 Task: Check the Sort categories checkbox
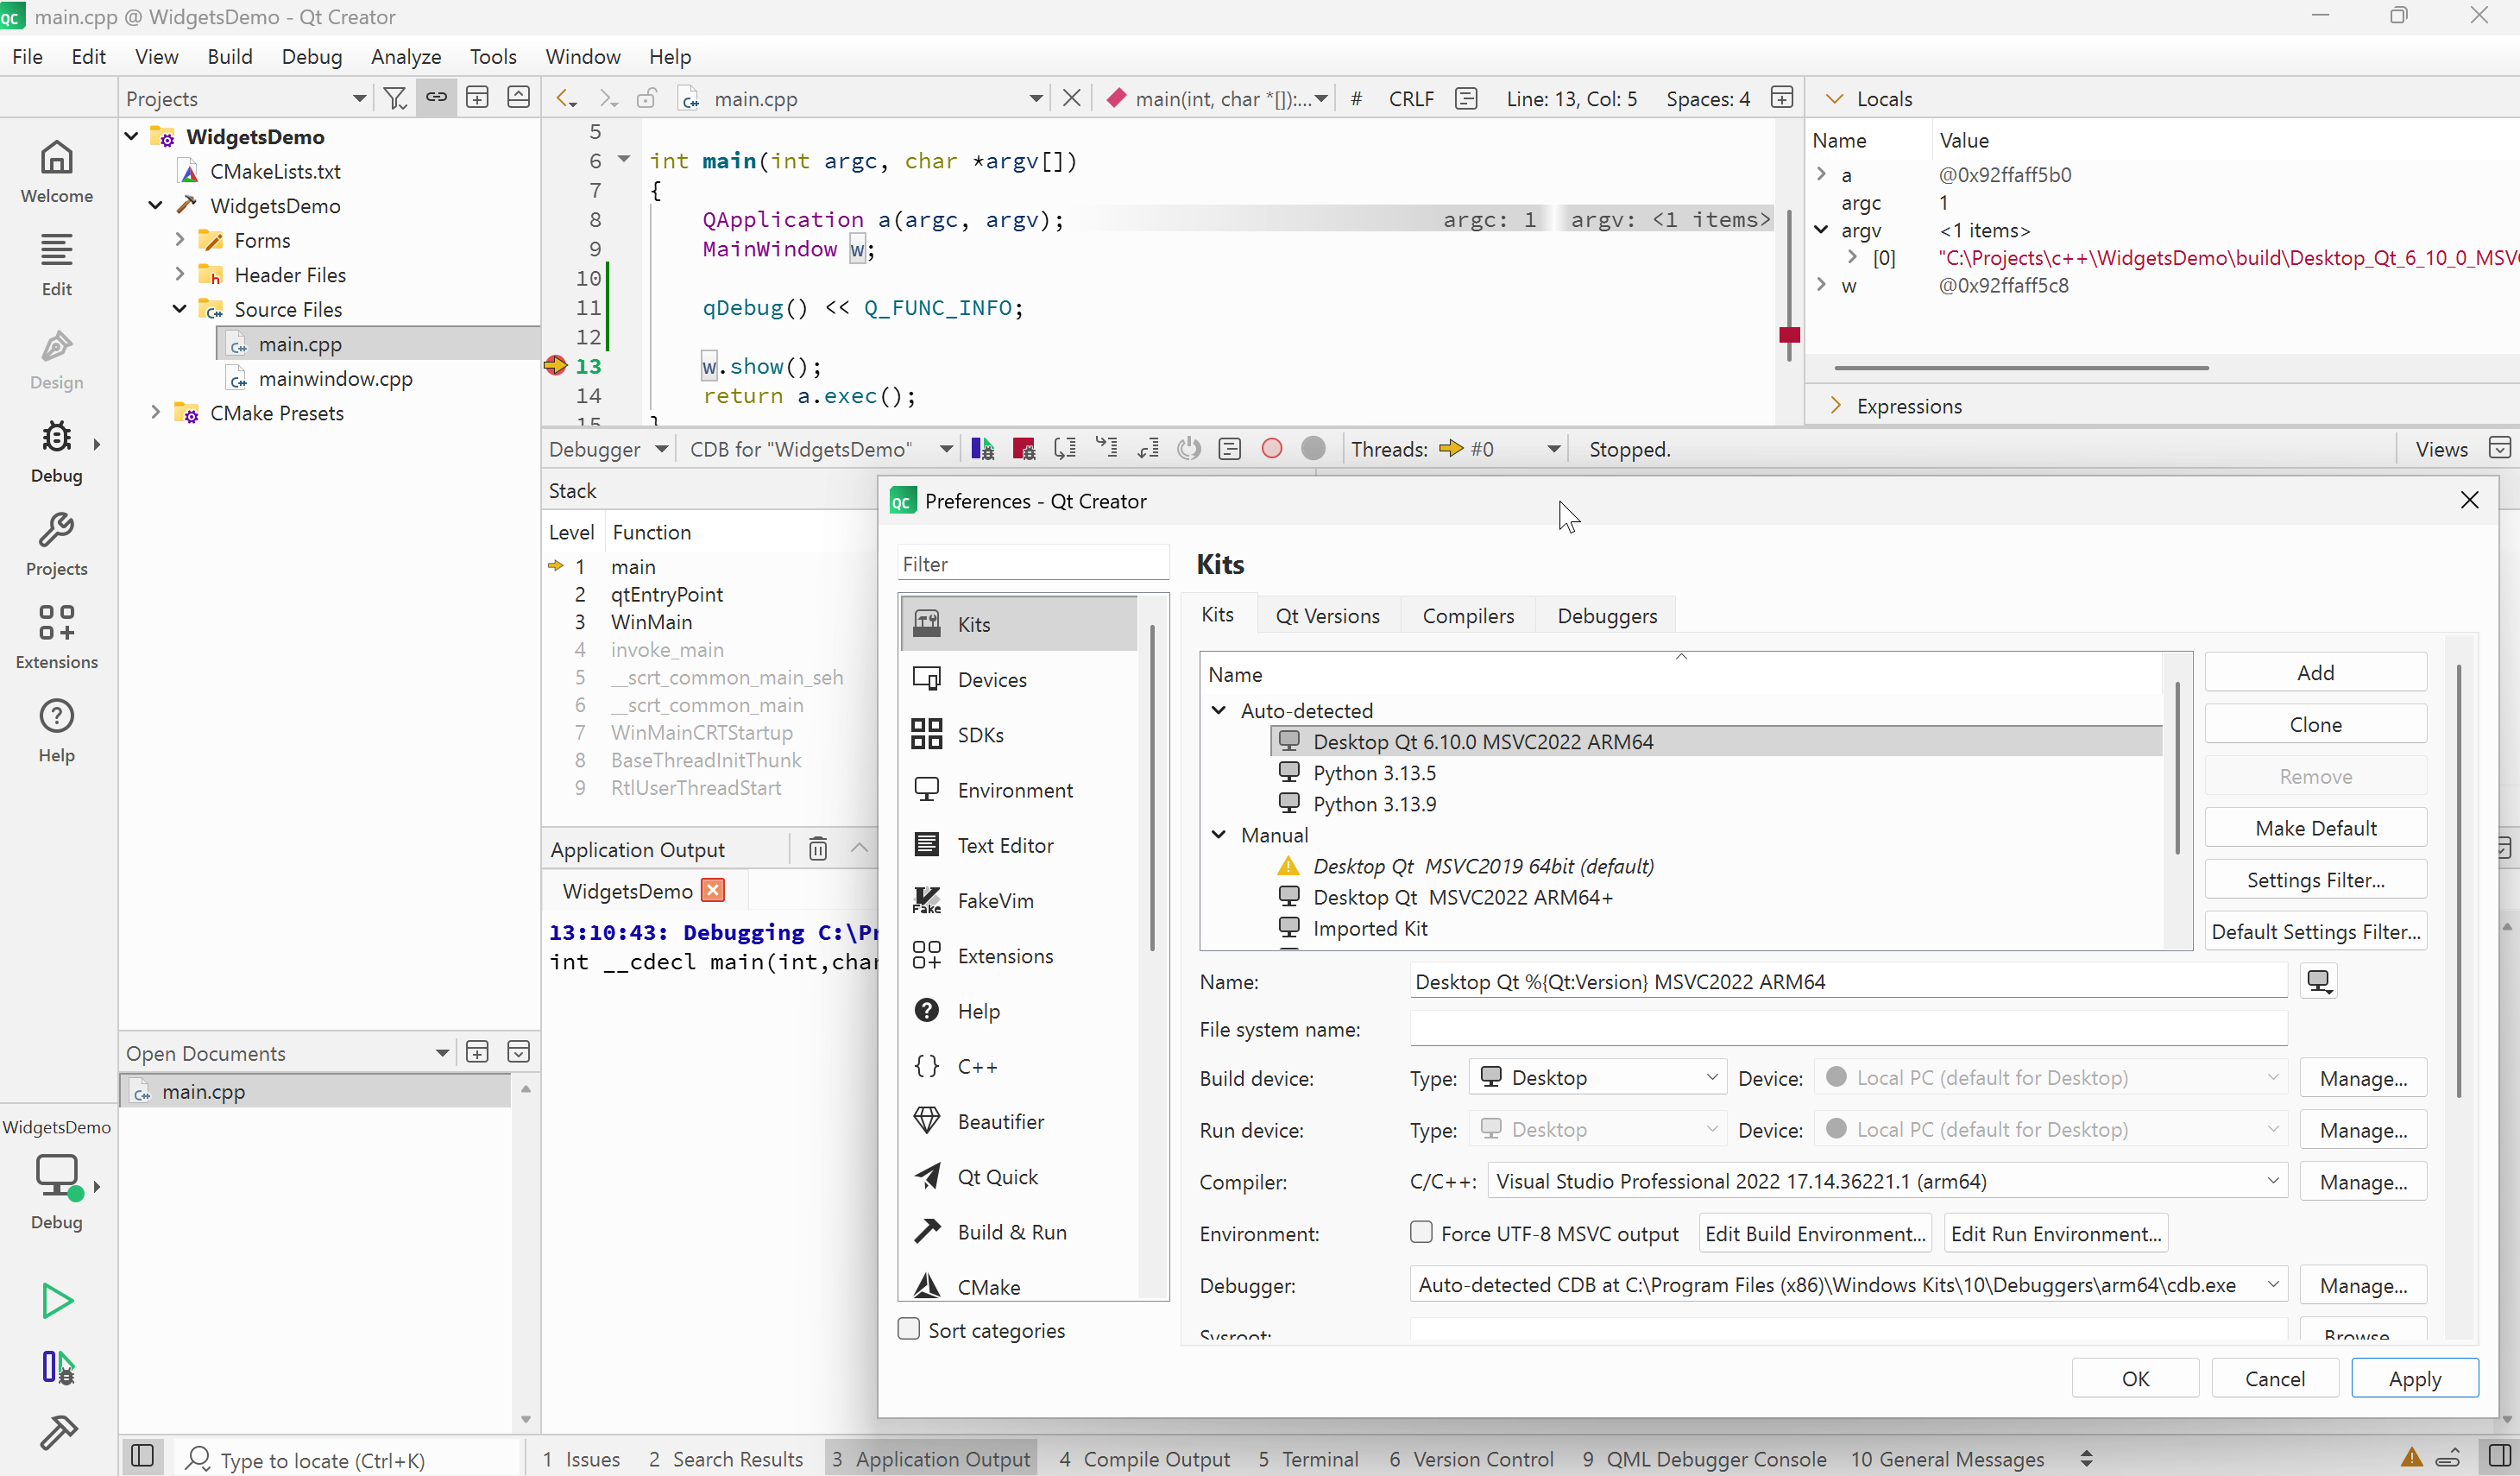908,1329
